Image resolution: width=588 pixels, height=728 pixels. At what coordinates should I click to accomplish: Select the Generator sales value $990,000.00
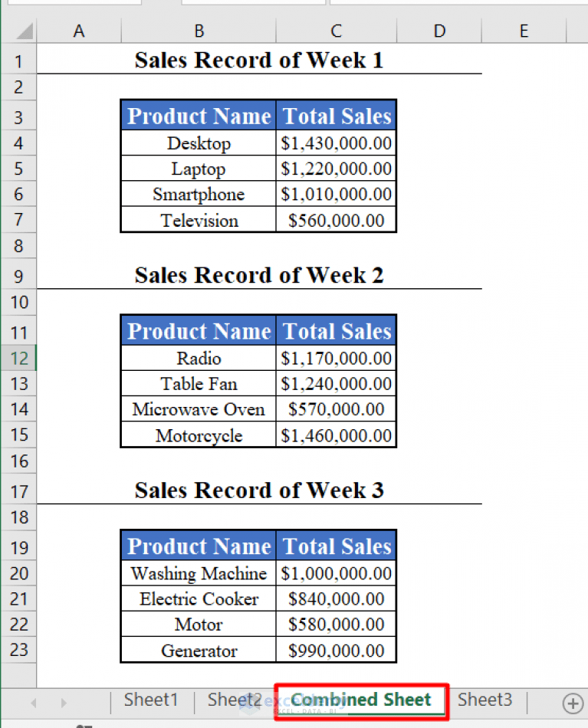[337, 650]
